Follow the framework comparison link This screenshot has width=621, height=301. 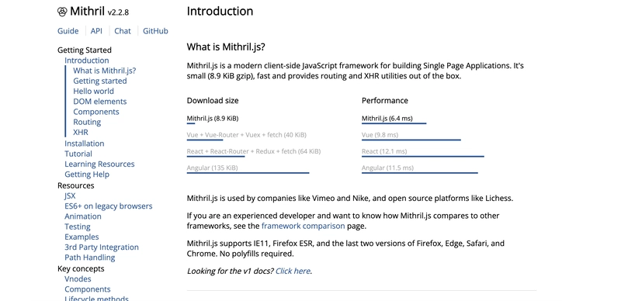pyautogui.click(x=303, y=227)
